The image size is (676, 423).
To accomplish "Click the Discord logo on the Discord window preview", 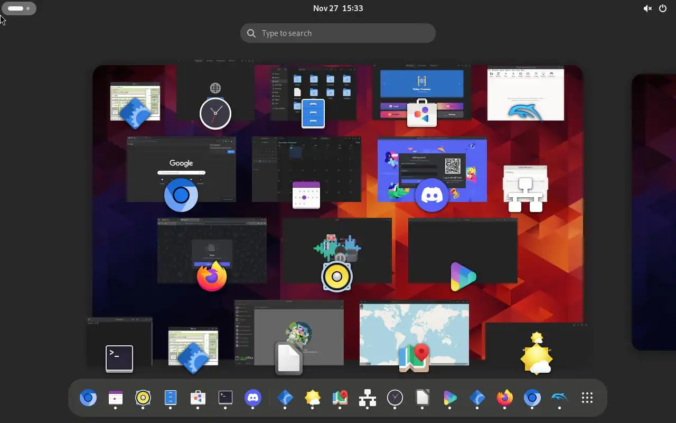I will click(x=432, y=196).
